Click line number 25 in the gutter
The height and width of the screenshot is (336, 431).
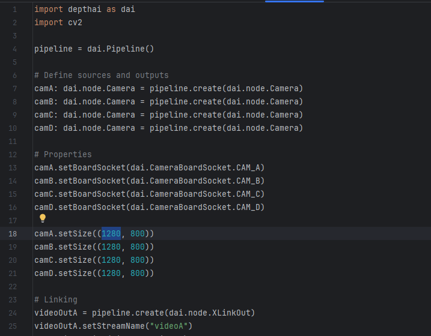[13, 326]
